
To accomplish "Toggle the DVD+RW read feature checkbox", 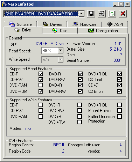I will 80,91.
